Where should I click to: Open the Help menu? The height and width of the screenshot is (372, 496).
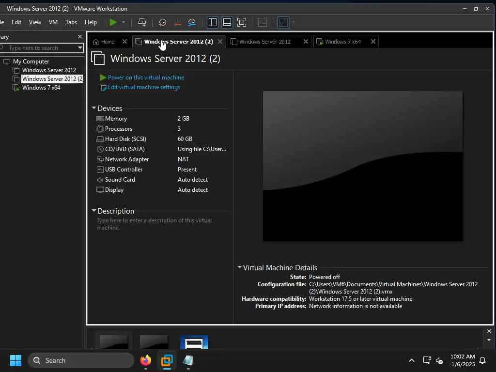tap(91, 22)
